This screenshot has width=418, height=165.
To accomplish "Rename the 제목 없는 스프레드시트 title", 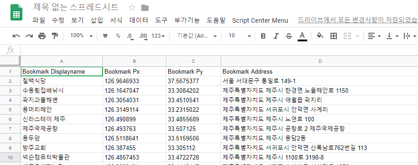I will tap(76, 7).
